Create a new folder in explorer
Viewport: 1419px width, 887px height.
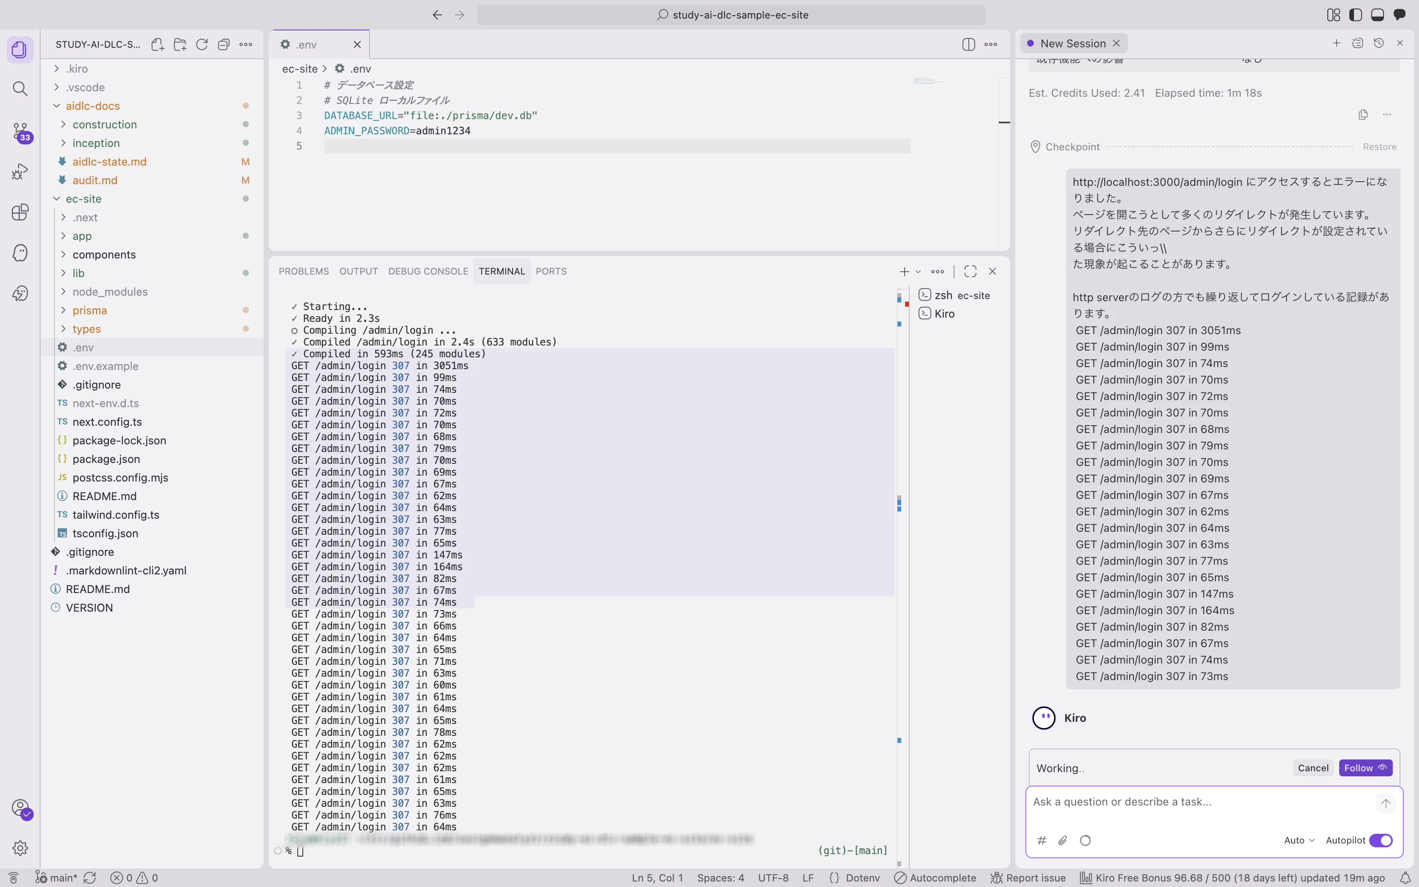pos(180,45)
